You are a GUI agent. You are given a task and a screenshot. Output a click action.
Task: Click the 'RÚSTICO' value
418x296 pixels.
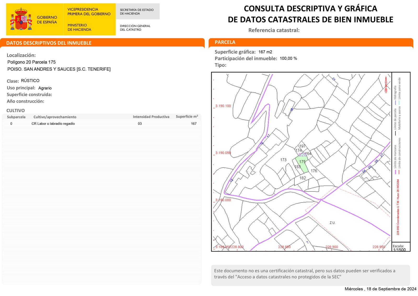pos(30,81)
